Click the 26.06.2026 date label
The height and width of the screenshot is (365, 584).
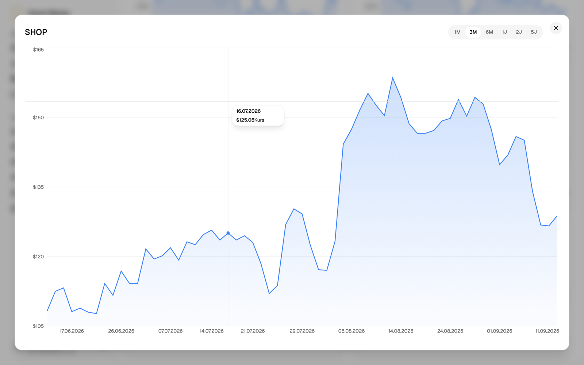[x=121, y=331]
